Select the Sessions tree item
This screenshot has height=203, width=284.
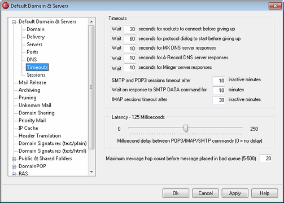[x=36, y=75]
